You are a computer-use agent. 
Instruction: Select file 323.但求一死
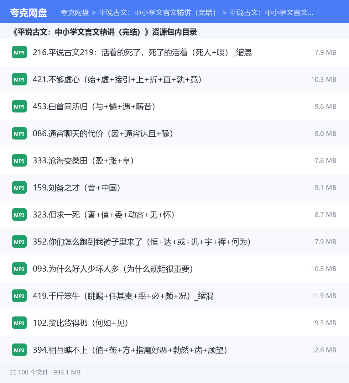pos(104,215)
